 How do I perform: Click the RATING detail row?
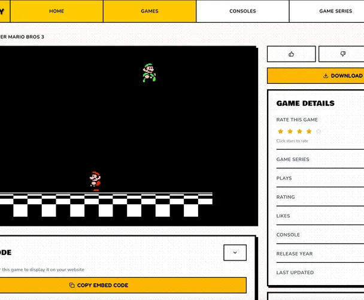pos(320,197)
